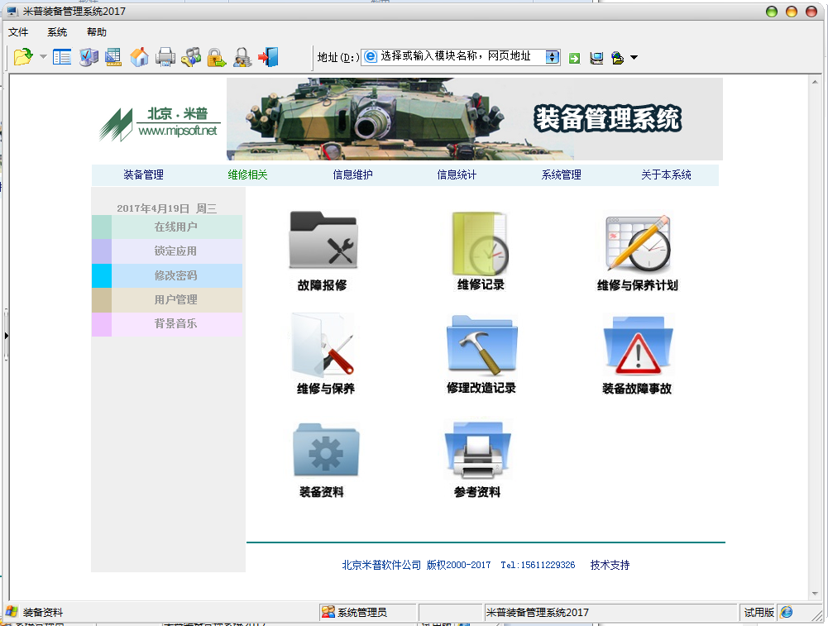The height and width of the screenshot is (626, 828).
Task: Open the 装备资料 gear folder icon
Action: pyautogui.click(x=326, y=450)
